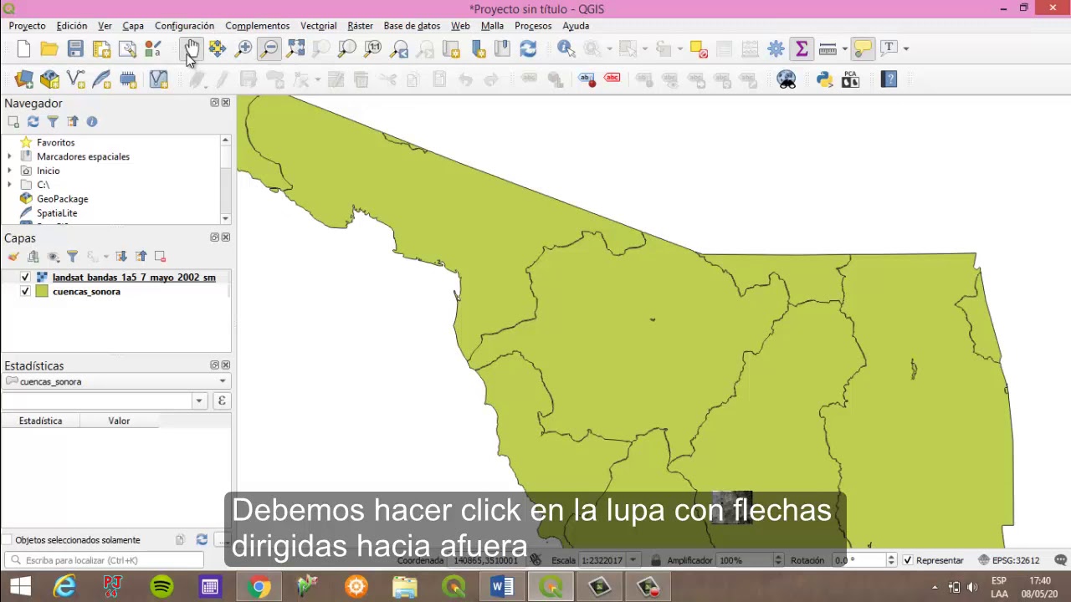Image resolution: width=1071 pixels, height=602 pixels.
Task: Toggle the Representar checkbox
Action: click(908, 560)
